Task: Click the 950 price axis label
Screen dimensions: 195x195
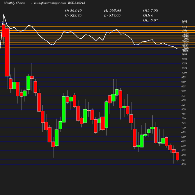Action: [x=184, y=82]
